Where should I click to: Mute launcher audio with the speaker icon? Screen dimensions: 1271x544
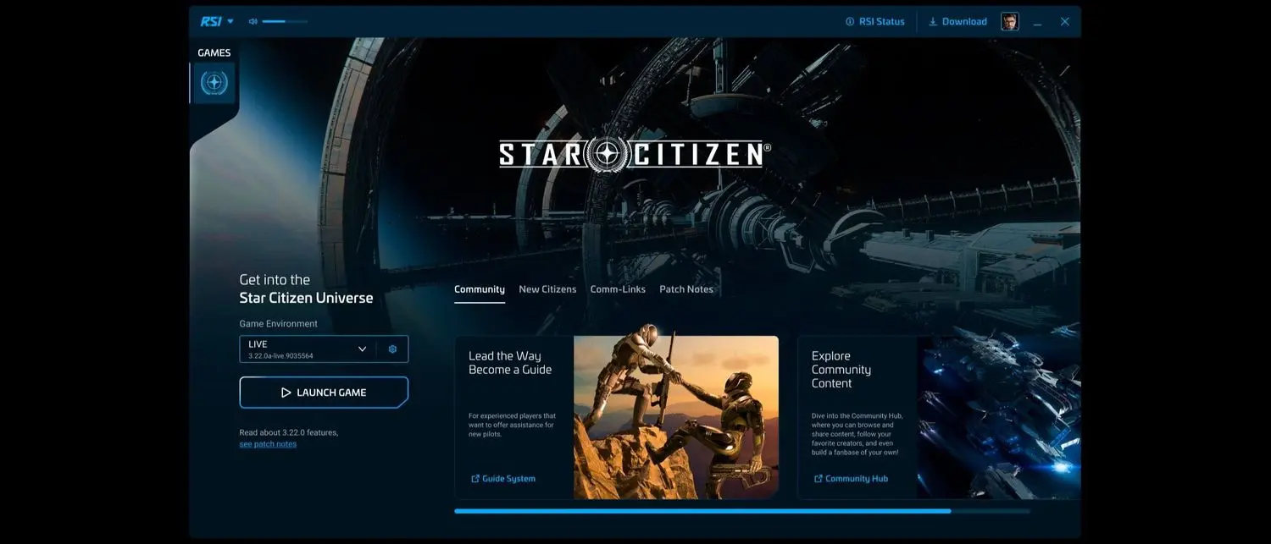point(251,20)
